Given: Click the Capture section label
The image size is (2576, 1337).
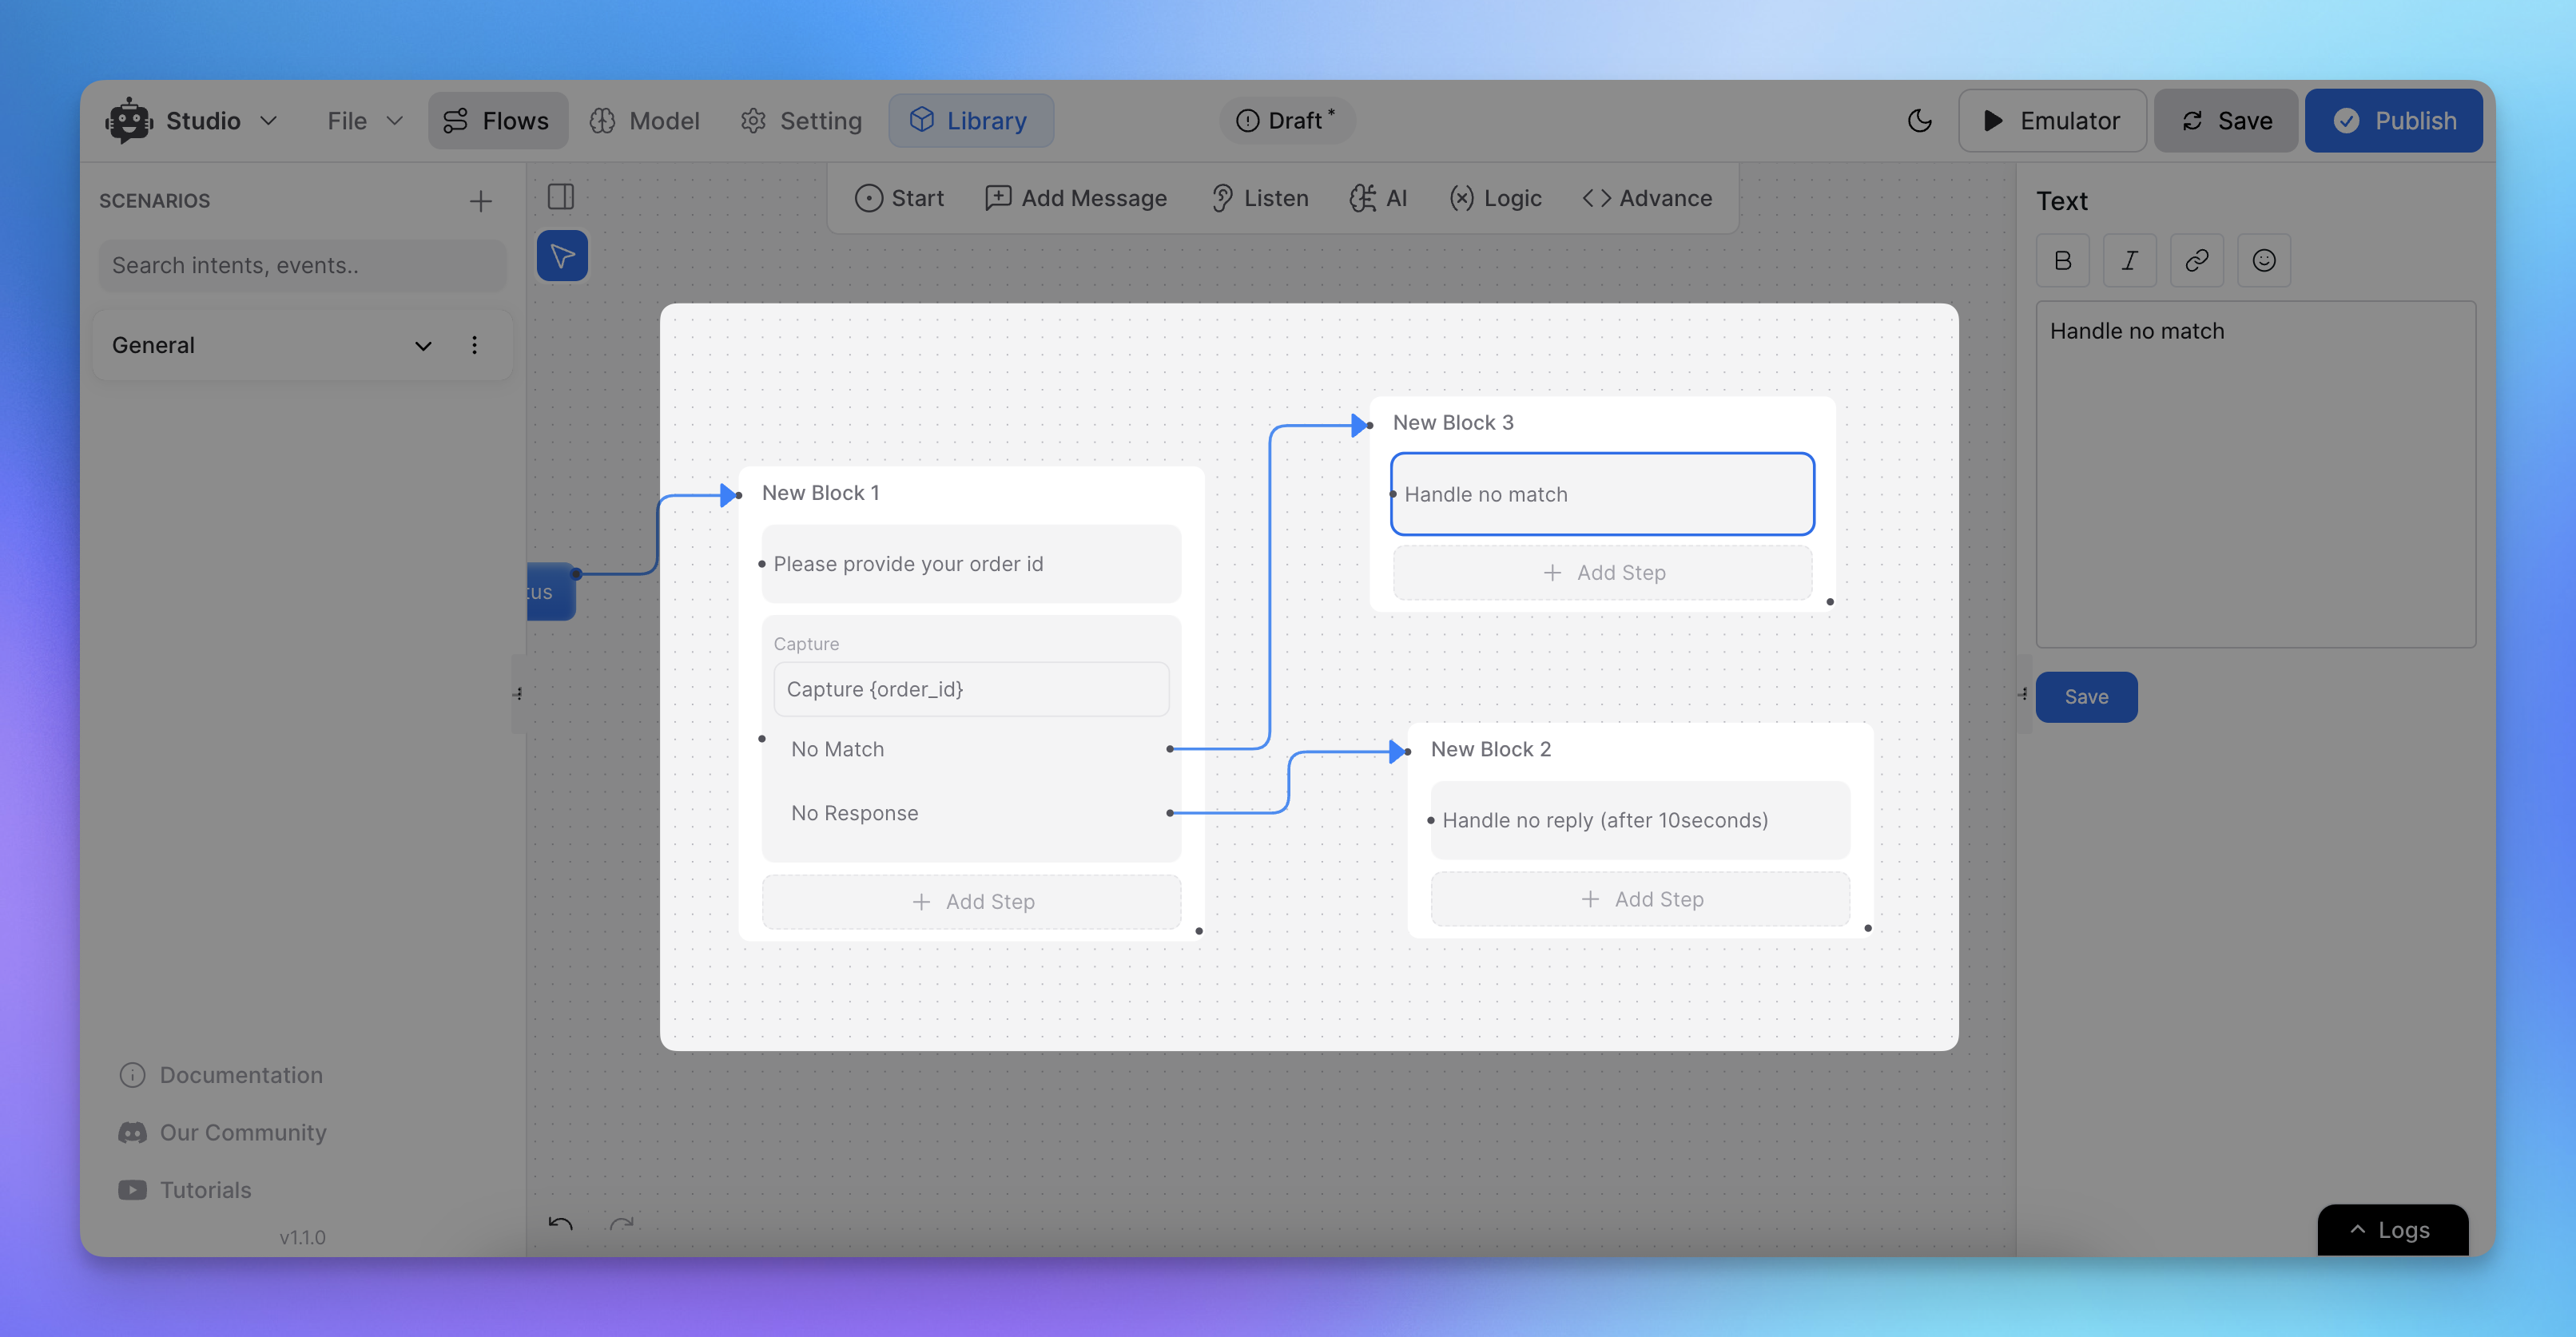Looking at the screenshot, I should point(806,645).
